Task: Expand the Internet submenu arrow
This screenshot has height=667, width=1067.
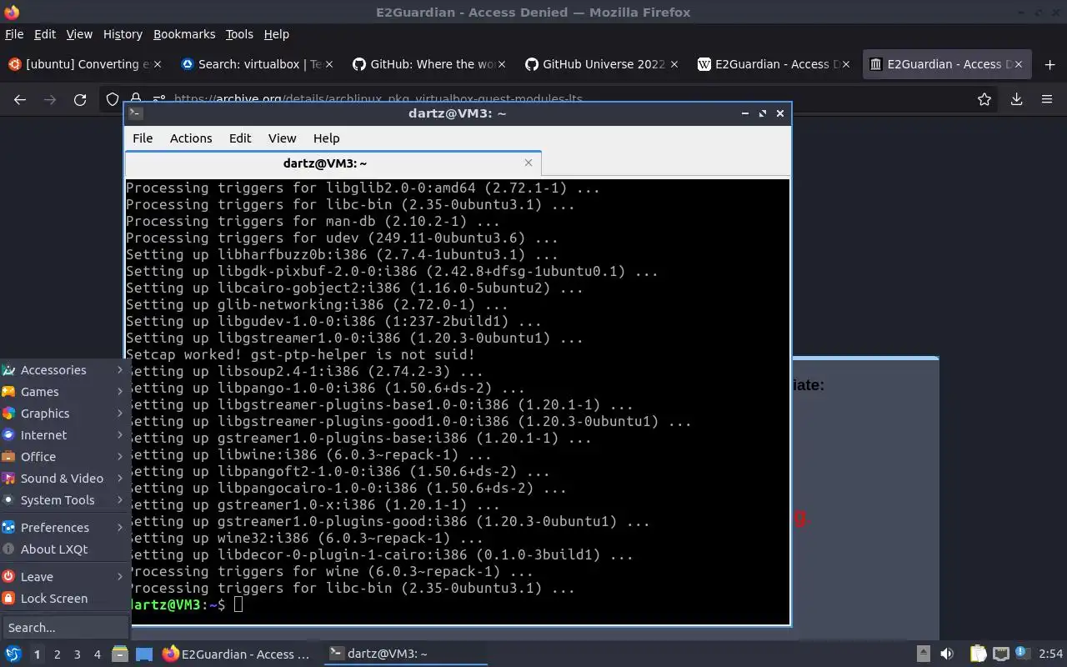Action: 120,435
